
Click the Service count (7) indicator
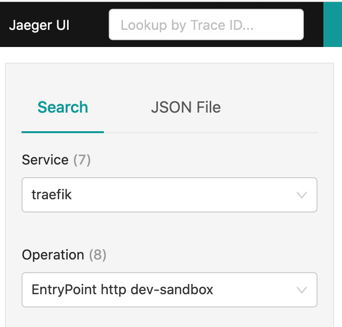tap(82, 160)
